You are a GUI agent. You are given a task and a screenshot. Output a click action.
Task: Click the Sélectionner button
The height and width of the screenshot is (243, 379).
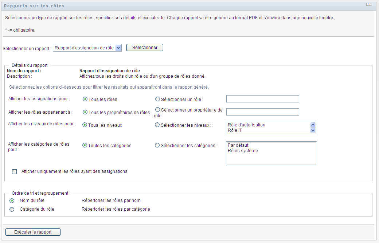145,48
